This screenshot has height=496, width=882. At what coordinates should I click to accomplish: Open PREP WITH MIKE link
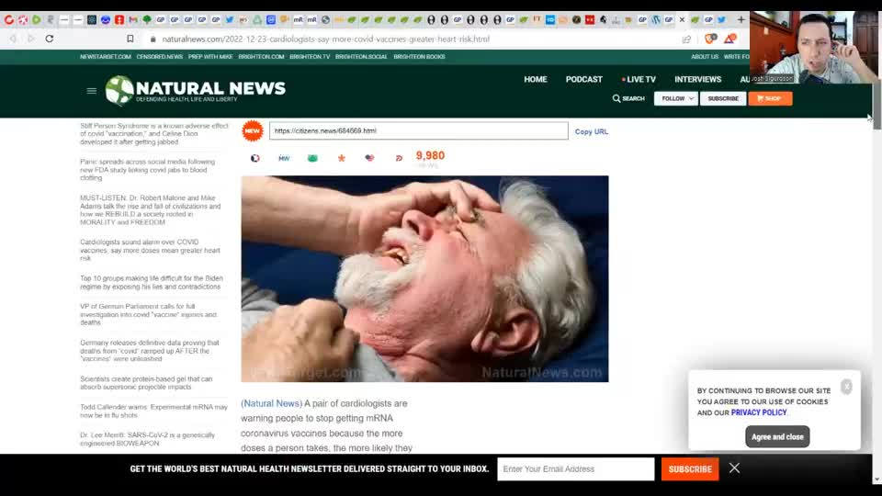(x=210, y=57)
